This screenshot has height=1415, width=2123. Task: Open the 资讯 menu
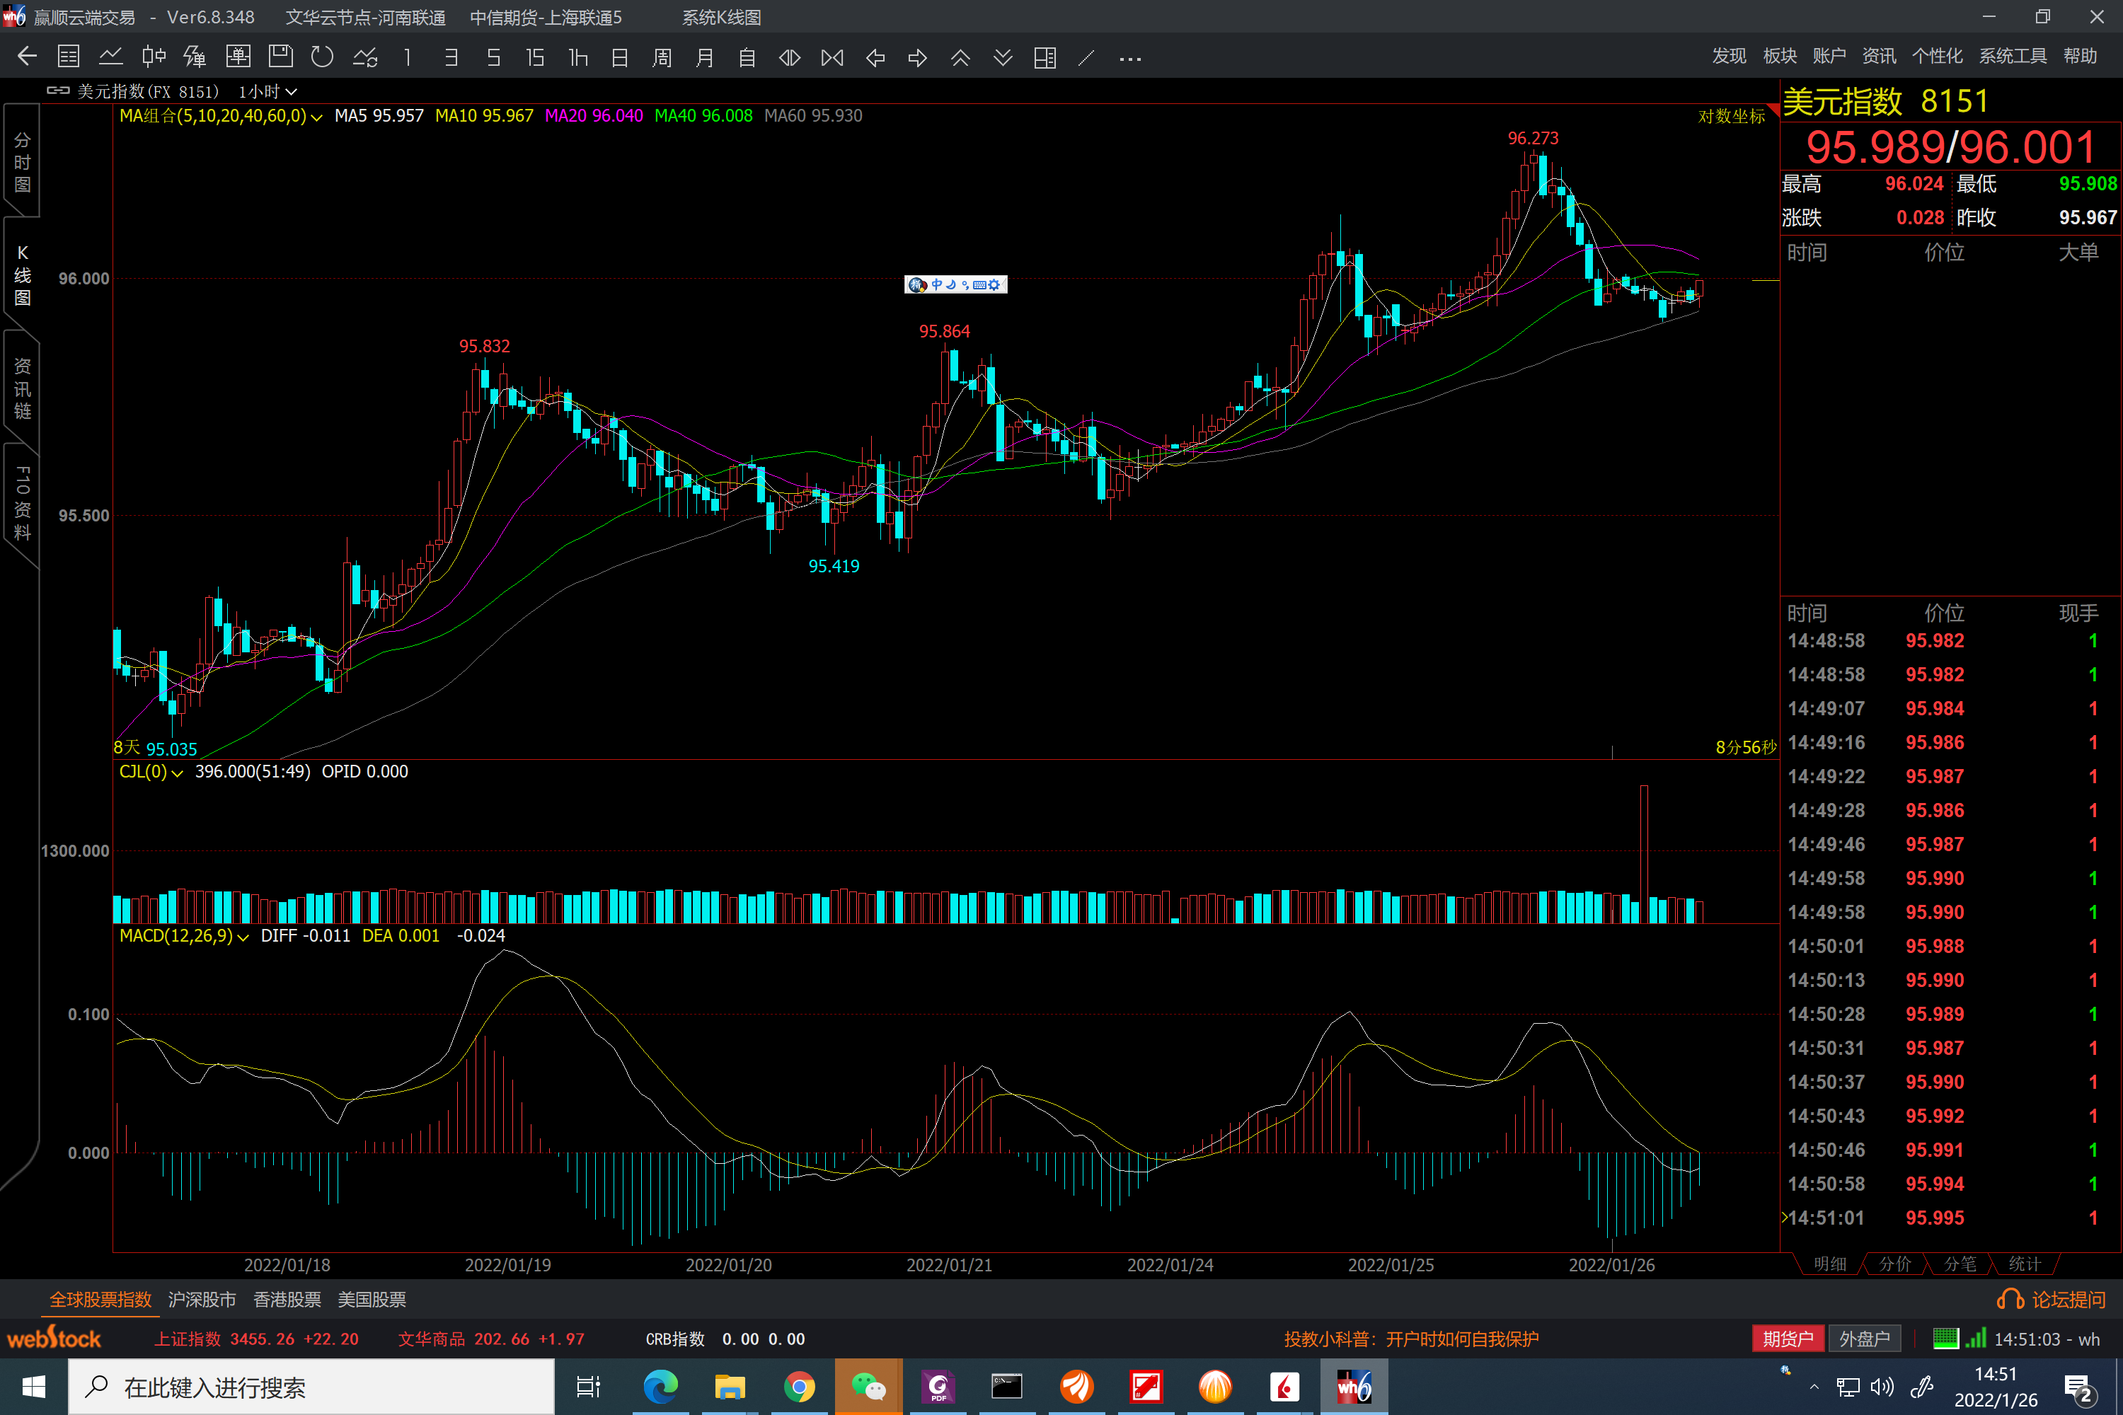1878,56
